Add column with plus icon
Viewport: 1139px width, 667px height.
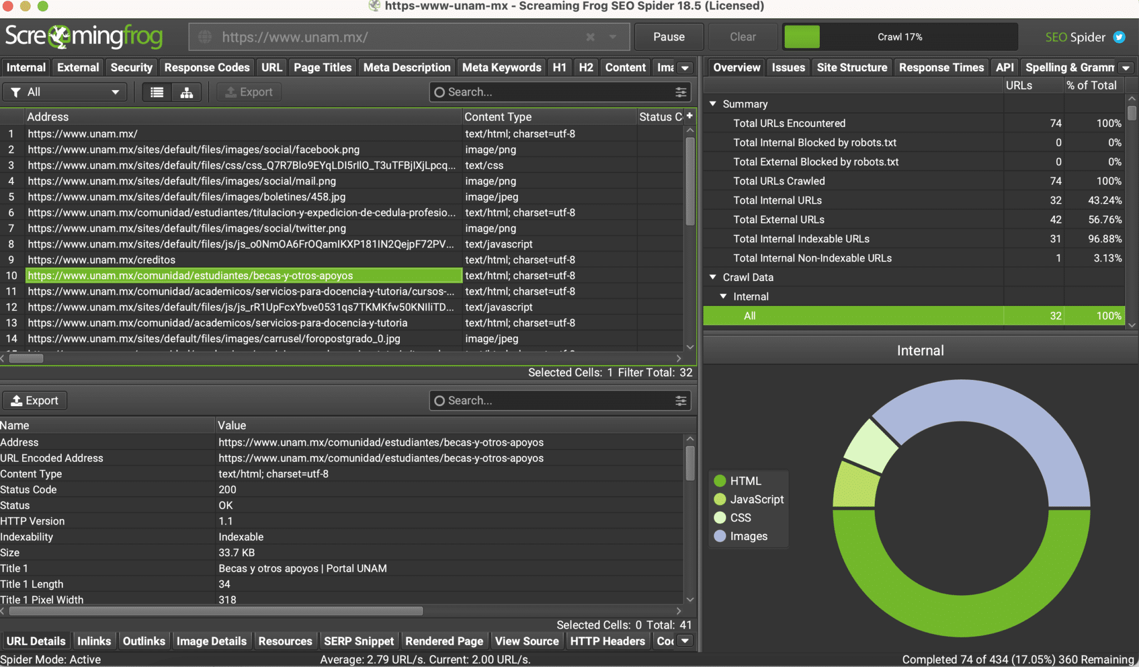coord(690,116)
